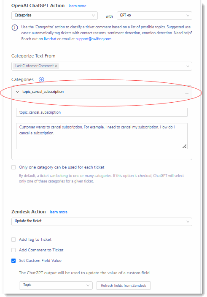Open the Zendesk Action learn more link
The width and height of the screenshot is (207, 297).
tap(59, 212)
